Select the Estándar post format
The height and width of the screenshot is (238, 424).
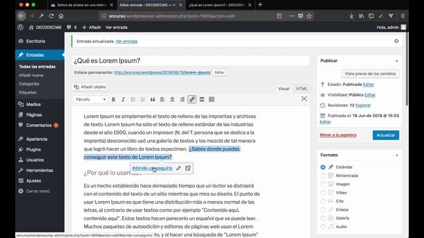(x=323, y=167)
